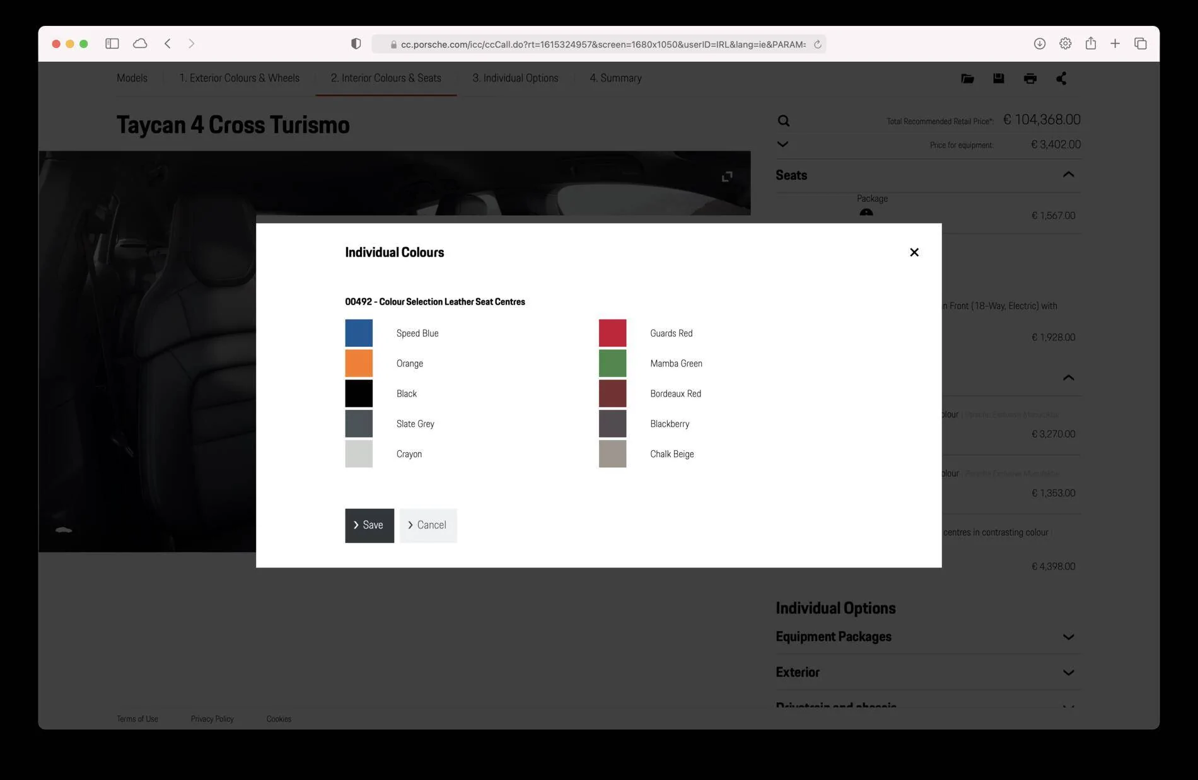The image size is (1198, 780).
Task: Toggle the Safari sidebar
Action: coord(112,44)
